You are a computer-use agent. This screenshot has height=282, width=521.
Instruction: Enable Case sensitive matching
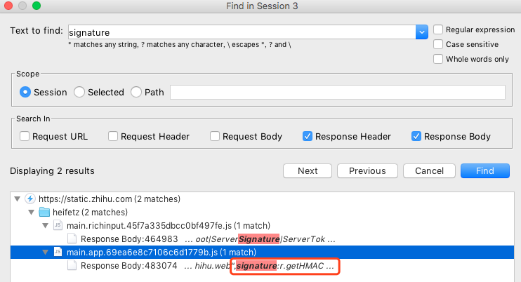[x=439, y=44]
